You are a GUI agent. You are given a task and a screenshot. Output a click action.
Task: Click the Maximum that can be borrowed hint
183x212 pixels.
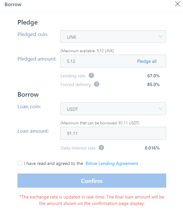click(100, 123)
